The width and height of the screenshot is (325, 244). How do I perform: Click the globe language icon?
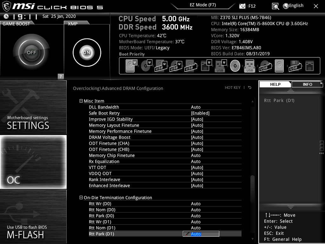(286, 6)
